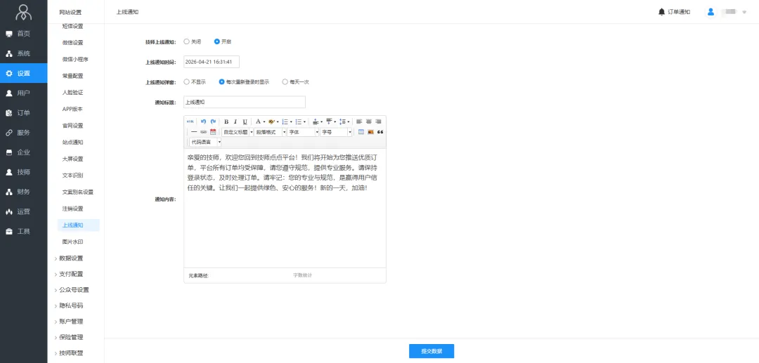Click the Redo arrow in editor toolbar
This screenshot has width=759, height=363.
click(x=212, y=121)
